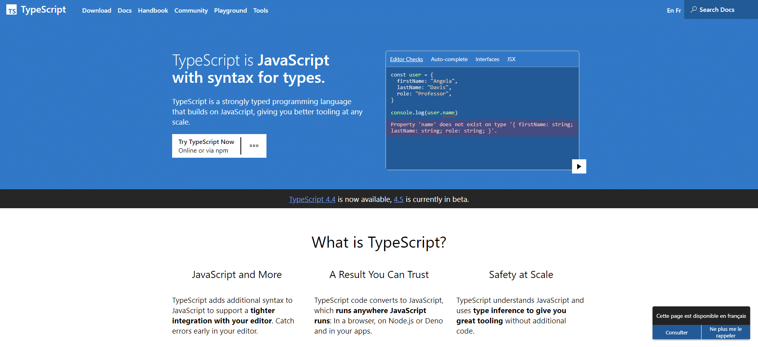The height and width of the screenshot is (347, 758).
Task: Follow the TypeScript 4.4 release link
Action: [x=312, y=200]
